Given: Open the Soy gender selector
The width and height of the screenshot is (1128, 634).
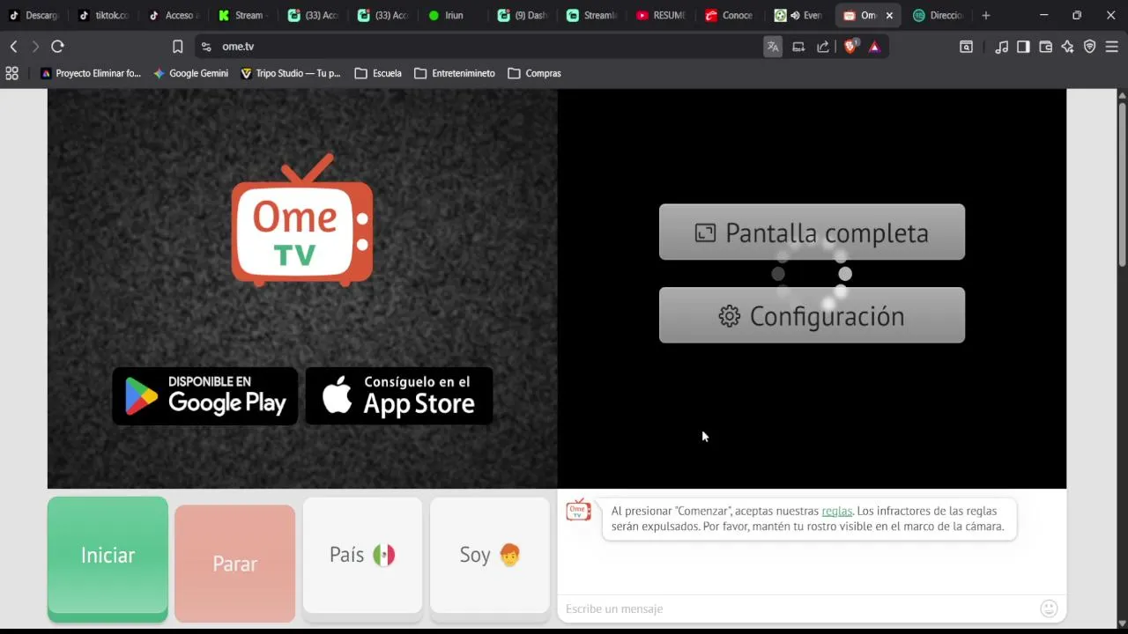Looking at the screenshot, I should point(490,555).
